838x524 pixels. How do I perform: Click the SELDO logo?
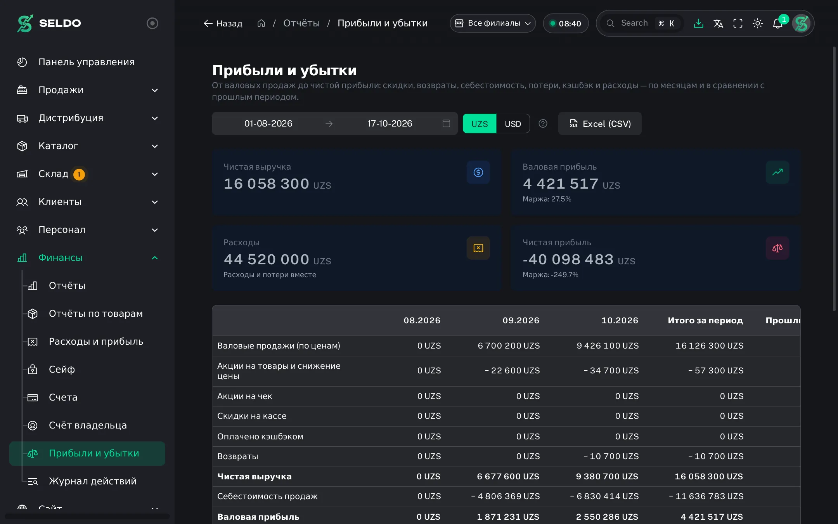[49, 23]
